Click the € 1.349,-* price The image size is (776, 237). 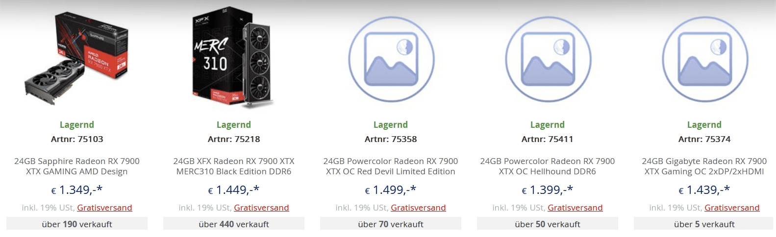coord(77,190)
